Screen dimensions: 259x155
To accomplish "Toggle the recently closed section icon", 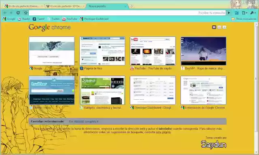I will [x=224, y=27].
